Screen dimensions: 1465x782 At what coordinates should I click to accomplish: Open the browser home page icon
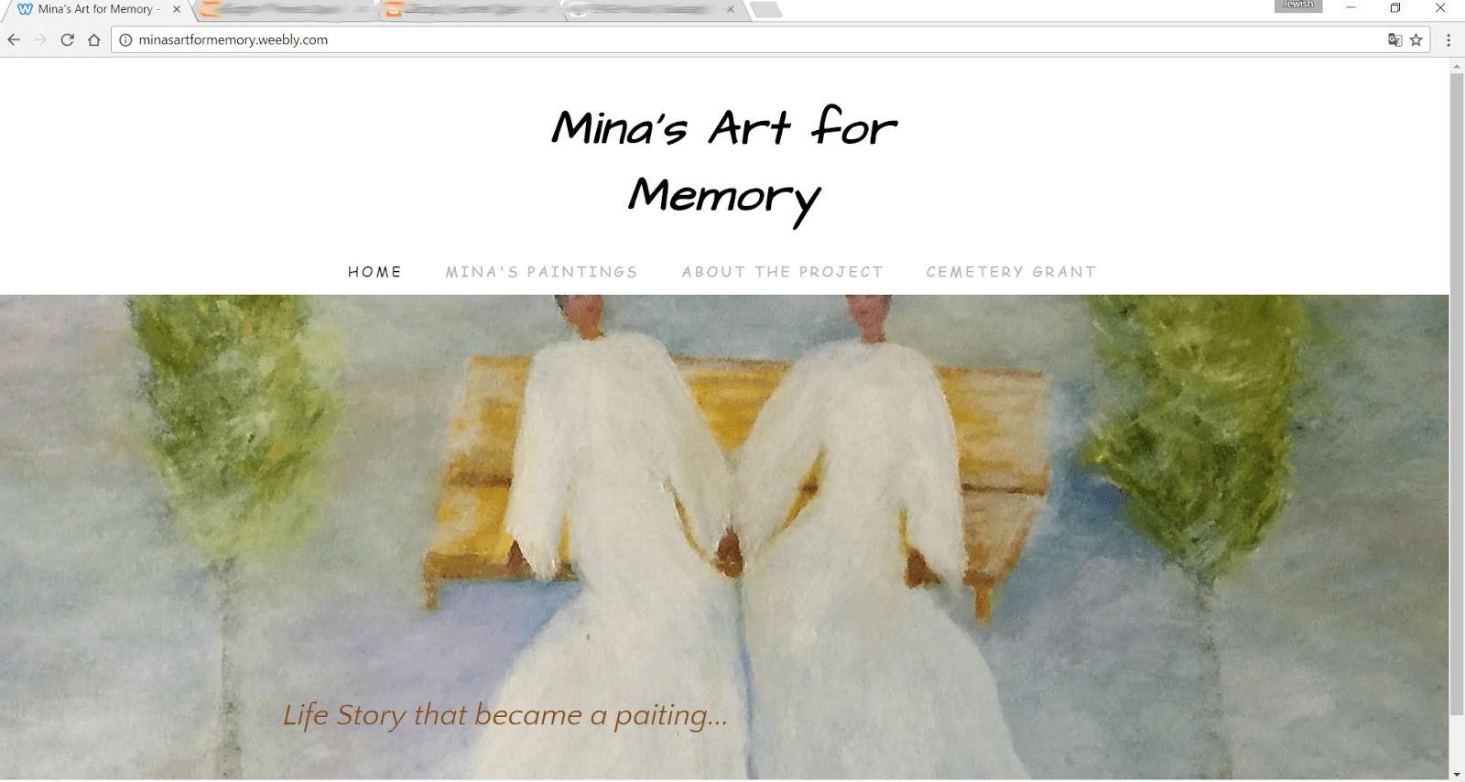click(93, 39)
